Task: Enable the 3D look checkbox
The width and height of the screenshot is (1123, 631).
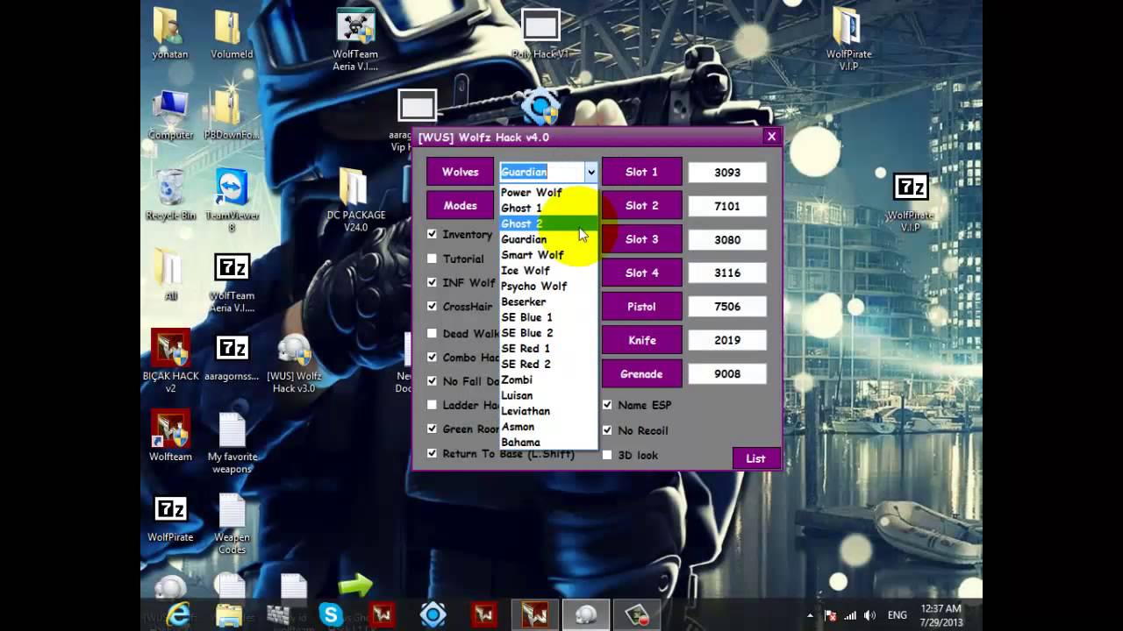Action: tap(607, 455)
